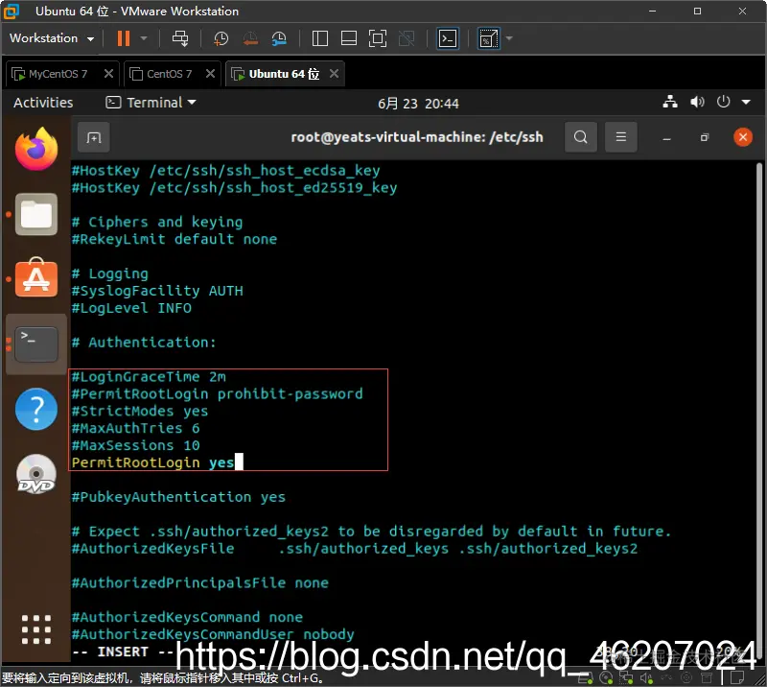The width and height of the screenshot is (767, 687).
Task: Click the #RekeyLimit default none line
Action: tap(174, 239)
